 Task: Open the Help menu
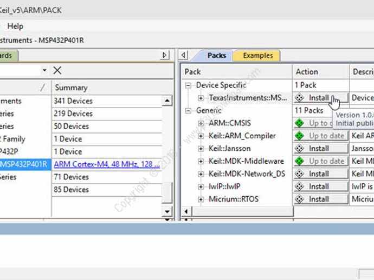[15, 26]
